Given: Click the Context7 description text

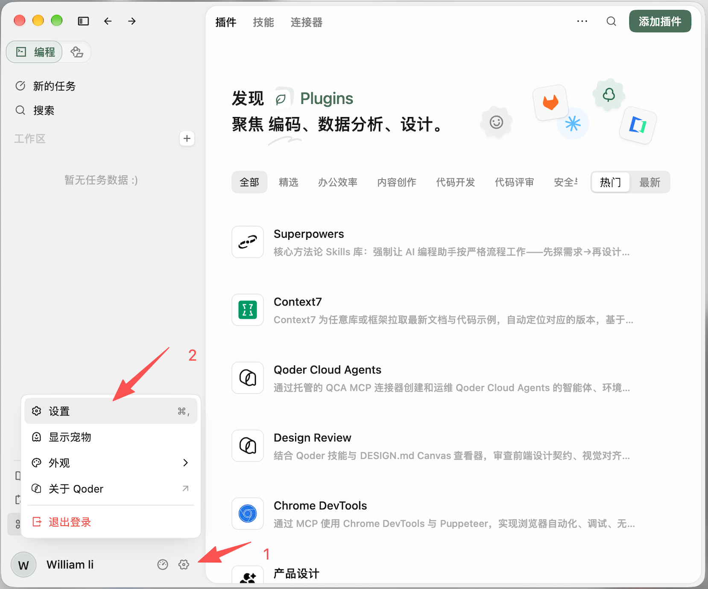Looking at the screenshot, I should (x=453, y=320).
